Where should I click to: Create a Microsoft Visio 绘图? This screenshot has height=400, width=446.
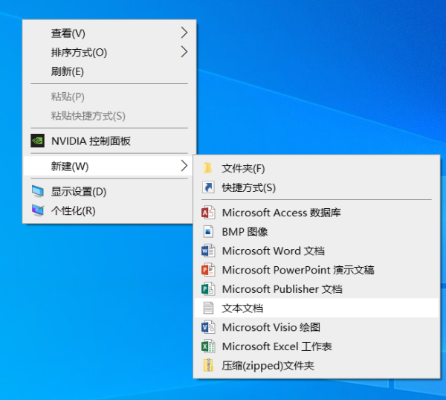(317, 327)
